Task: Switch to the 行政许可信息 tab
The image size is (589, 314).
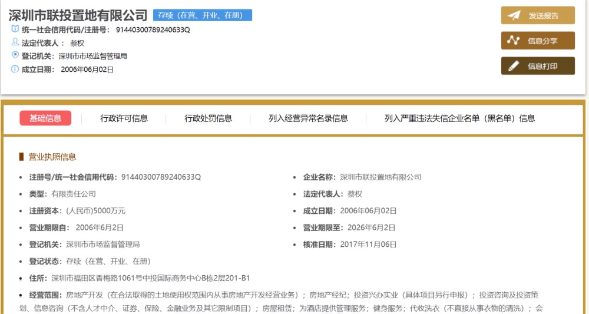Action: (x=124, y=118)
